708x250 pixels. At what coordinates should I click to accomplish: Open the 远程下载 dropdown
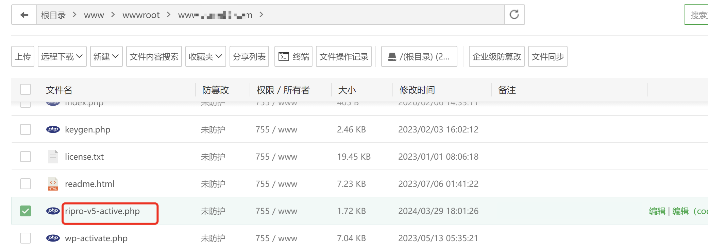62,56
